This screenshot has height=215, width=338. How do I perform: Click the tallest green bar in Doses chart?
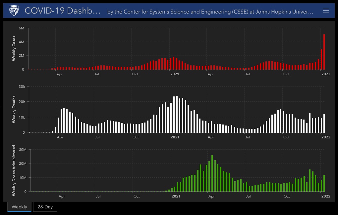(212, 173)
